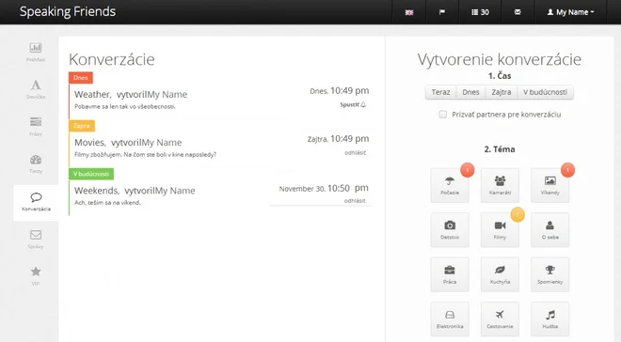Click the UK flag language icon
Image resolution: width=621 pixels, height=342 pixels.
[x=409, y=12]
